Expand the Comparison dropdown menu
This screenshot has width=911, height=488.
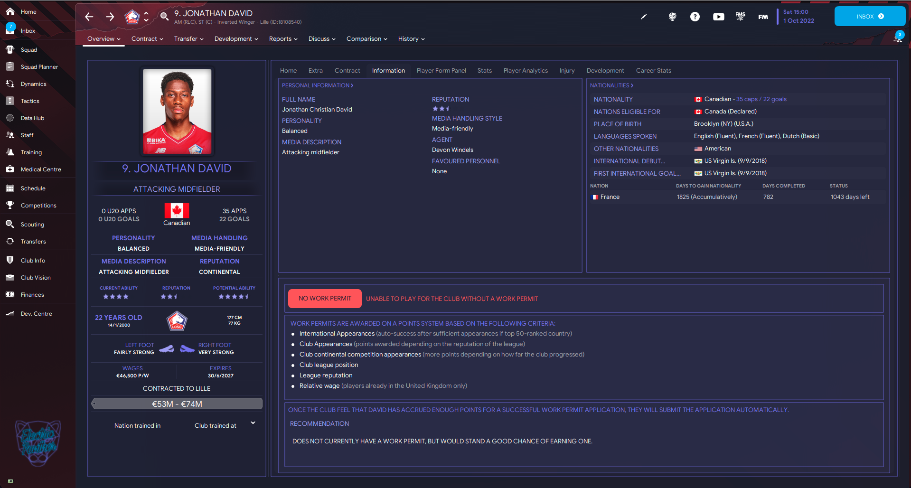(366, 39)
